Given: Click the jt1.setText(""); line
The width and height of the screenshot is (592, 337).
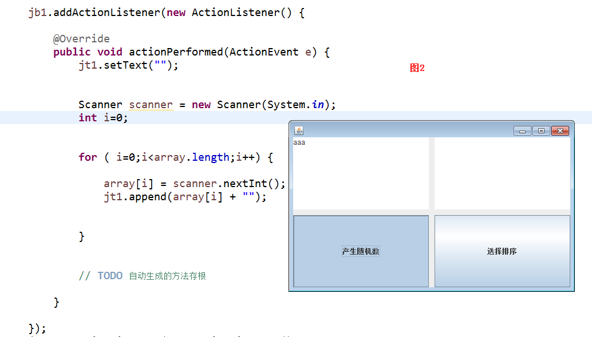Looking at the screenshot, I should click(x=128, y=65).
